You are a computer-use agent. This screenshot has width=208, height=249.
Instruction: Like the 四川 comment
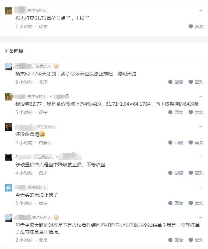pos(196,173)
